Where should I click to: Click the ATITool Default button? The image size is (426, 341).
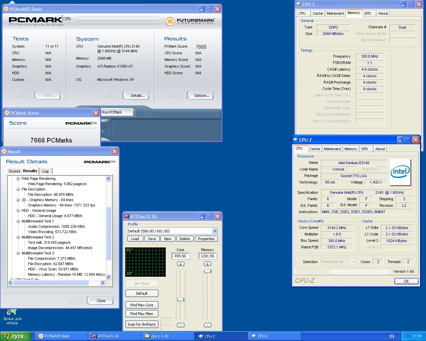pos(142,293)
